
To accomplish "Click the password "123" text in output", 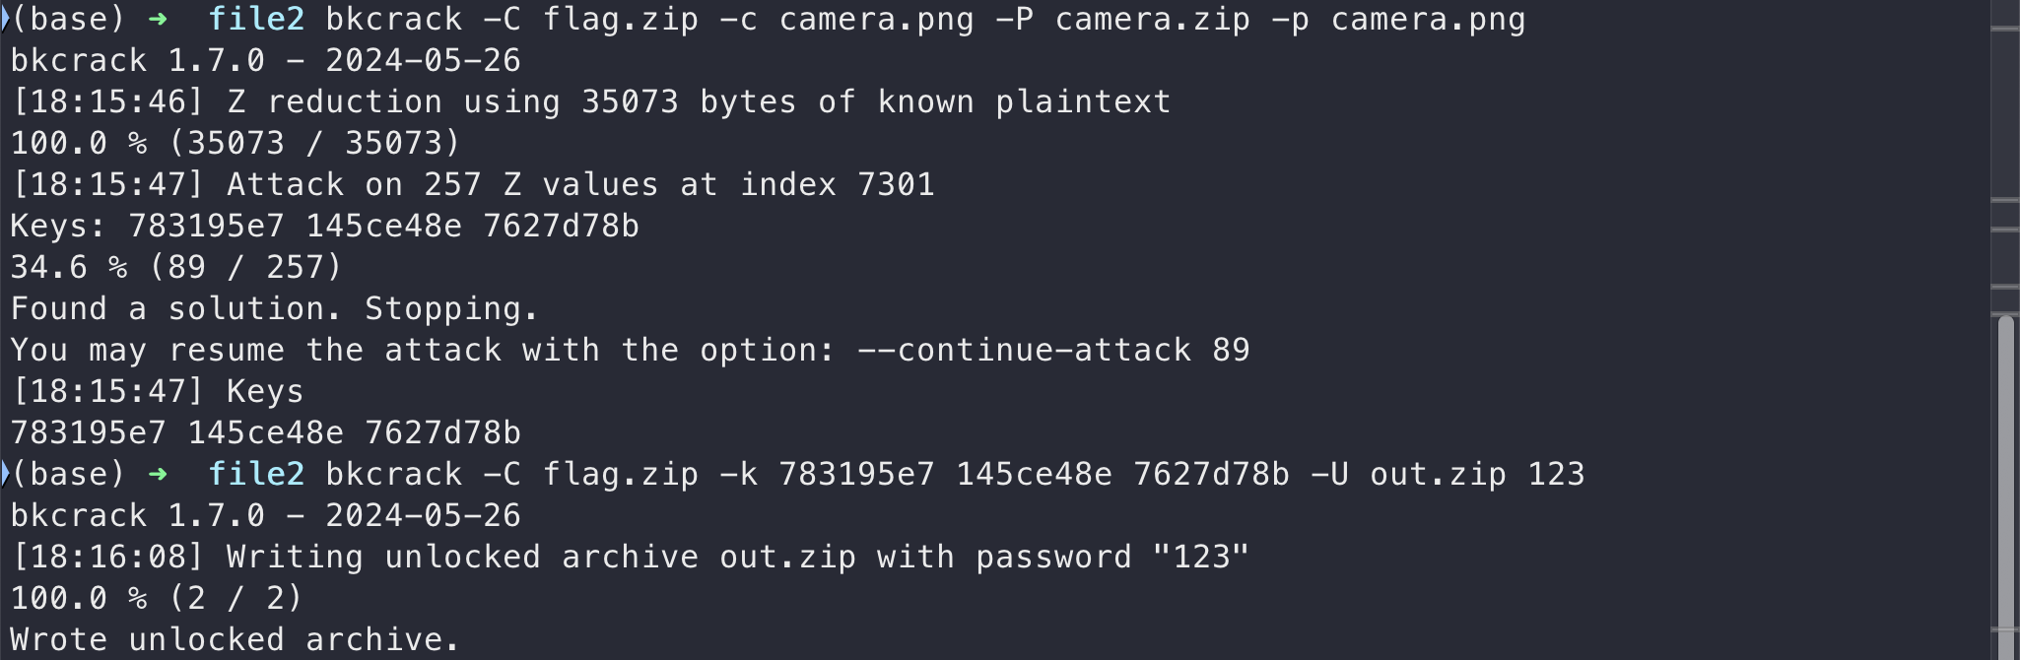I will [1113, 558].
